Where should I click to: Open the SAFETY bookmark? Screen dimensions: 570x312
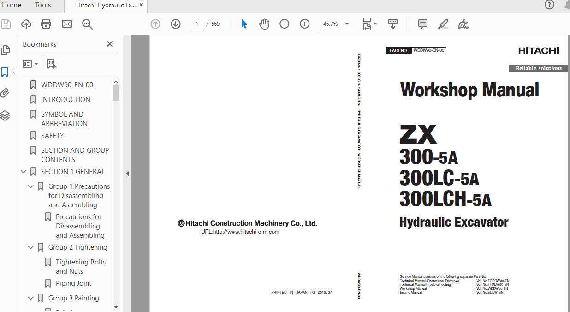tap(52, 136)
